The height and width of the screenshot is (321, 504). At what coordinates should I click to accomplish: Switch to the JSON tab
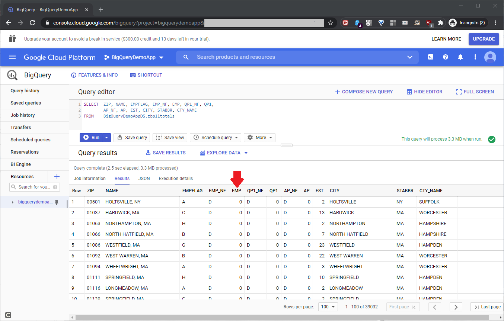pyautogui.click(x=144, y=179)
